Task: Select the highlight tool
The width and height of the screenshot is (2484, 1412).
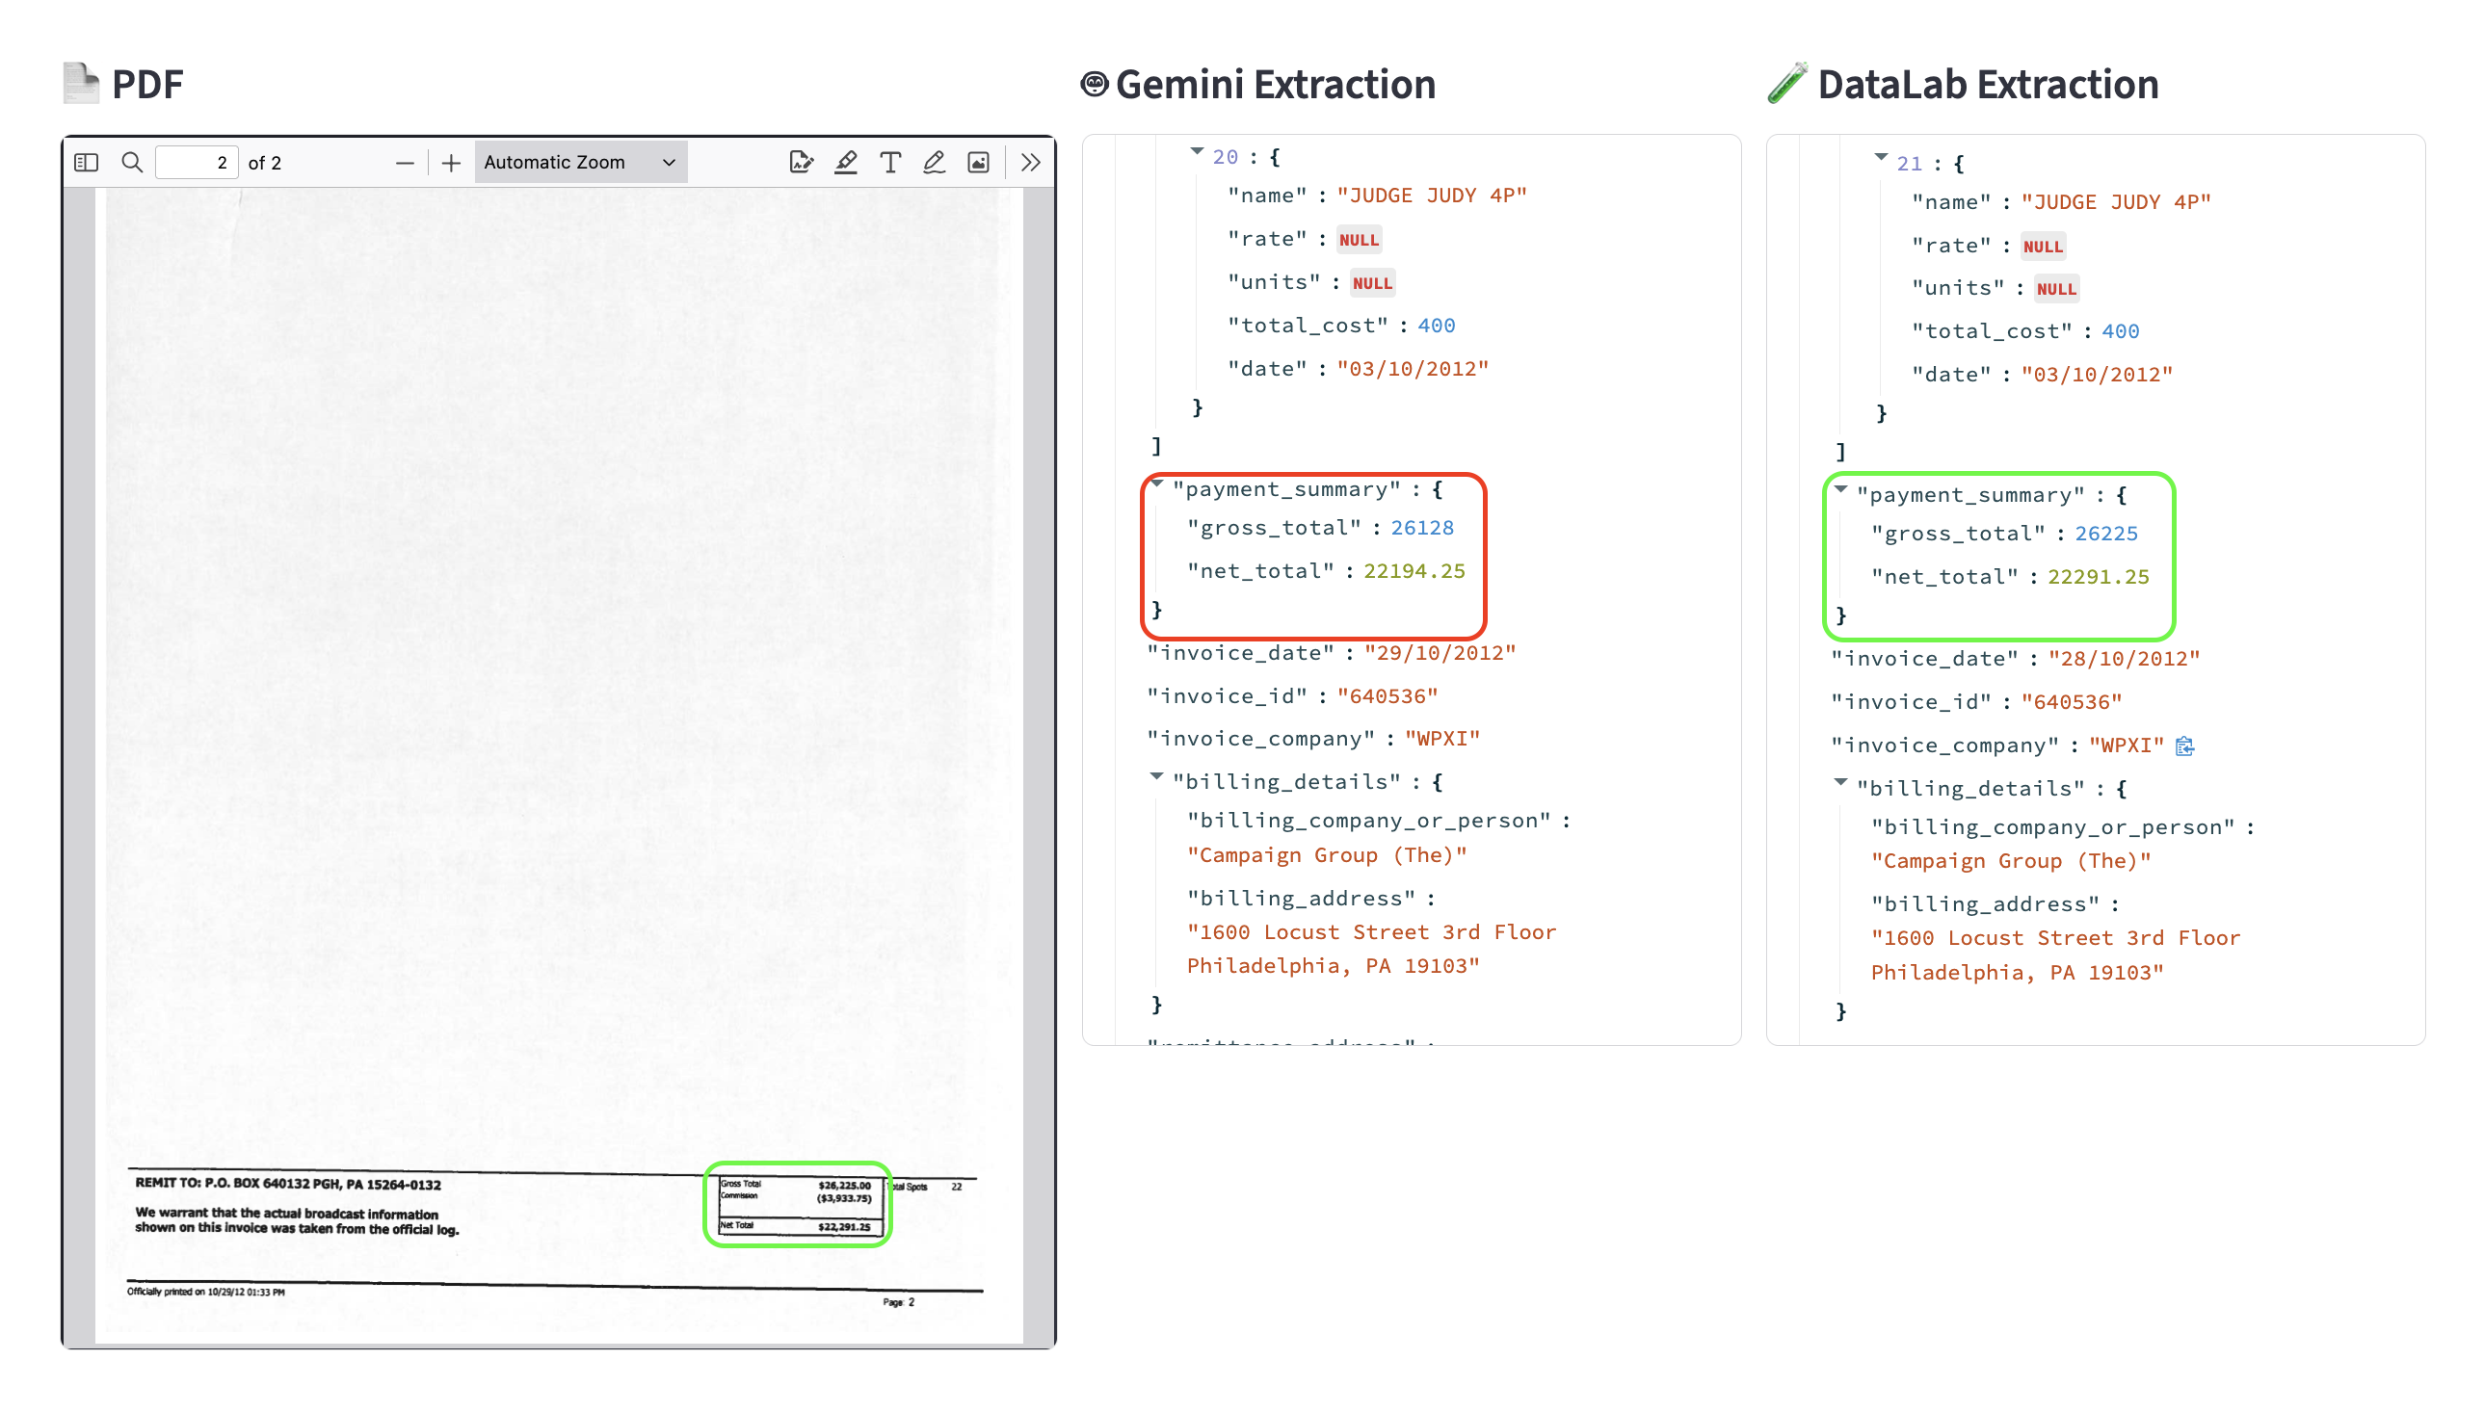Action: click(x=845, y=162)
